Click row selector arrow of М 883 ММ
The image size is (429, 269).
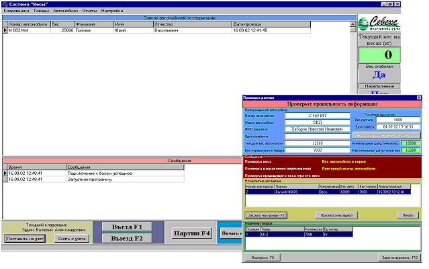click(x=5, y=30)
